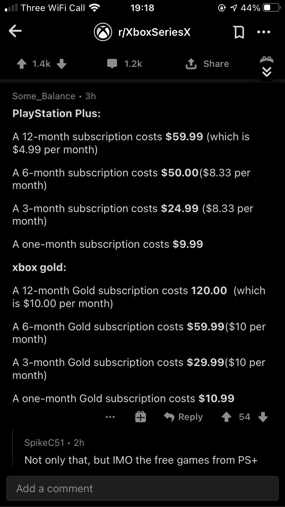Tap the back arrow

pyautogui.click(x=15, y=32)
